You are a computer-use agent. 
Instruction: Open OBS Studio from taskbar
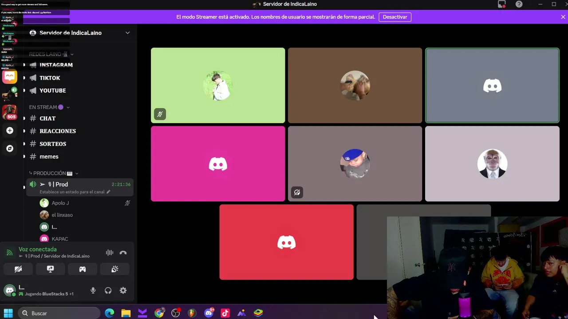pyautogui.click(x=176, y=313)
